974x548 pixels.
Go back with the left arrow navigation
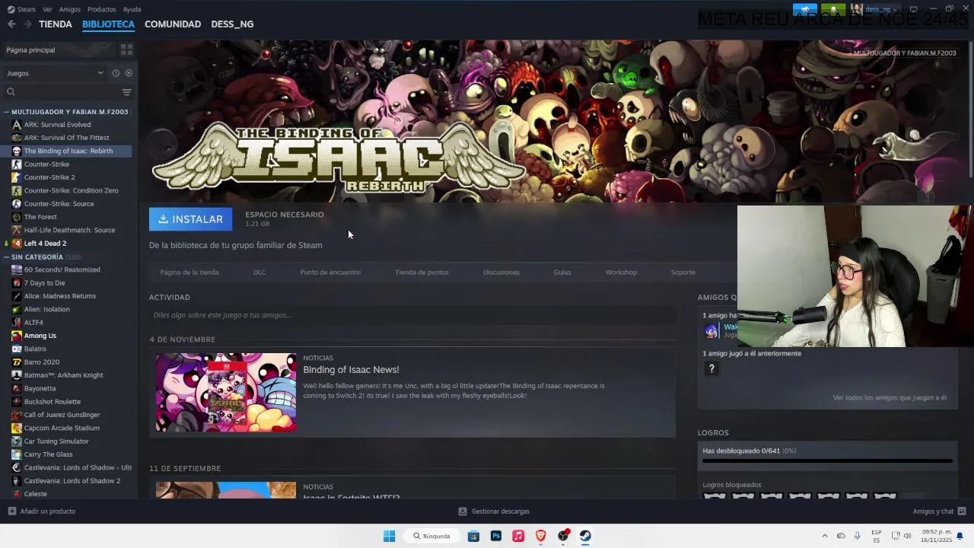11,24
